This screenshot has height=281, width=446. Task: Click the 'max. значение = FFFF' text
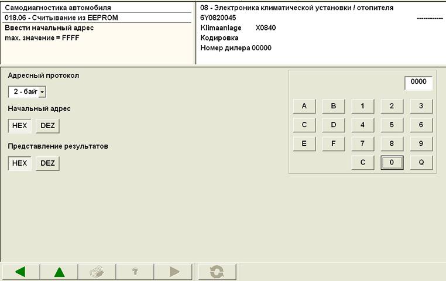pos(42,38)
